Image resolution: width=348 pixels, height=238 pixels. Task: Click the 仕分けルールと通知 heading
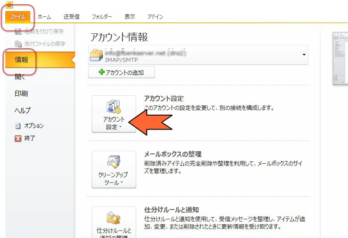172,210
